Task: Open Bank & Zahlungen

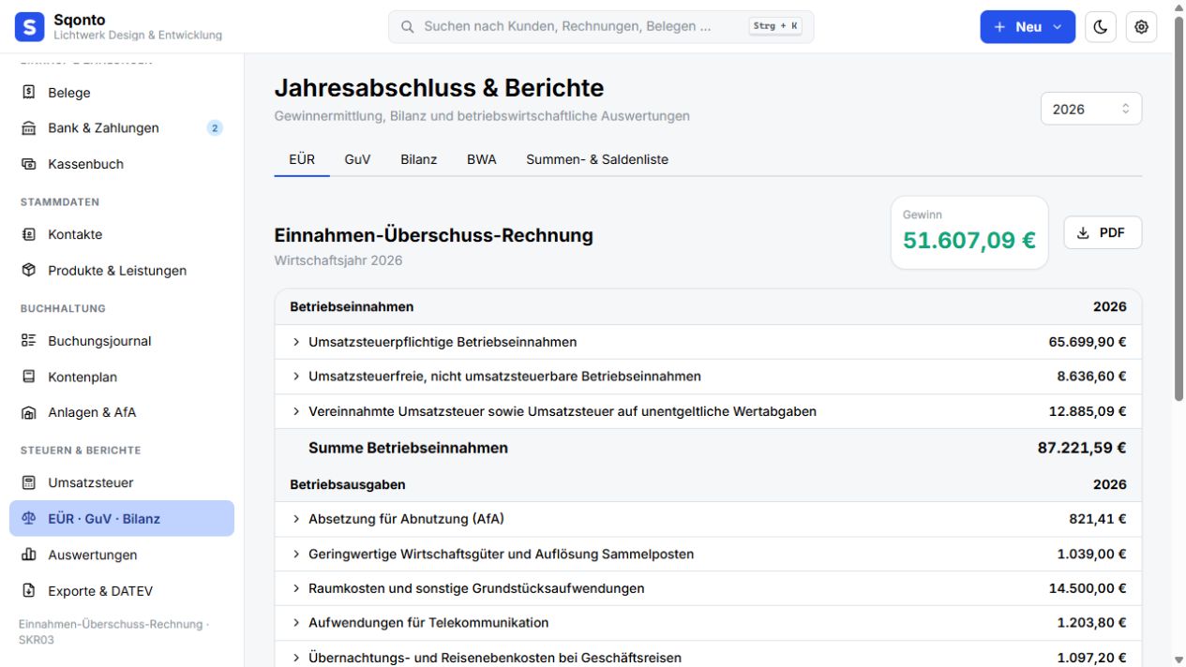Action: coord(122,128)
